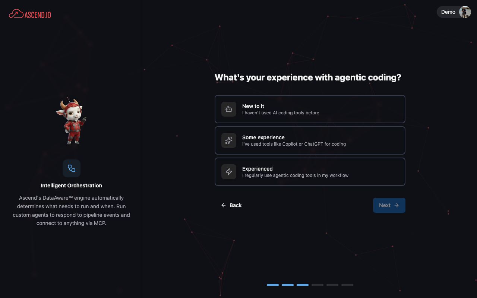Select the "New to it" experience option

pyautogui.click(x=310, y=109)
